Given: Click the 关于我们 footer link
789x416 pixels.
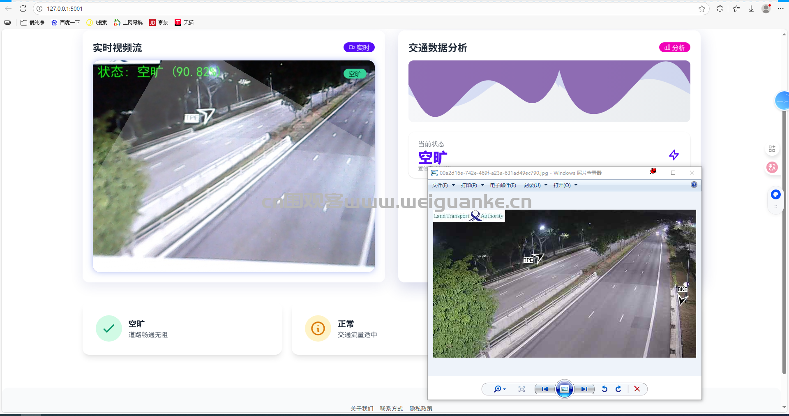Looking at the screenshot, I should coord(362,408).
